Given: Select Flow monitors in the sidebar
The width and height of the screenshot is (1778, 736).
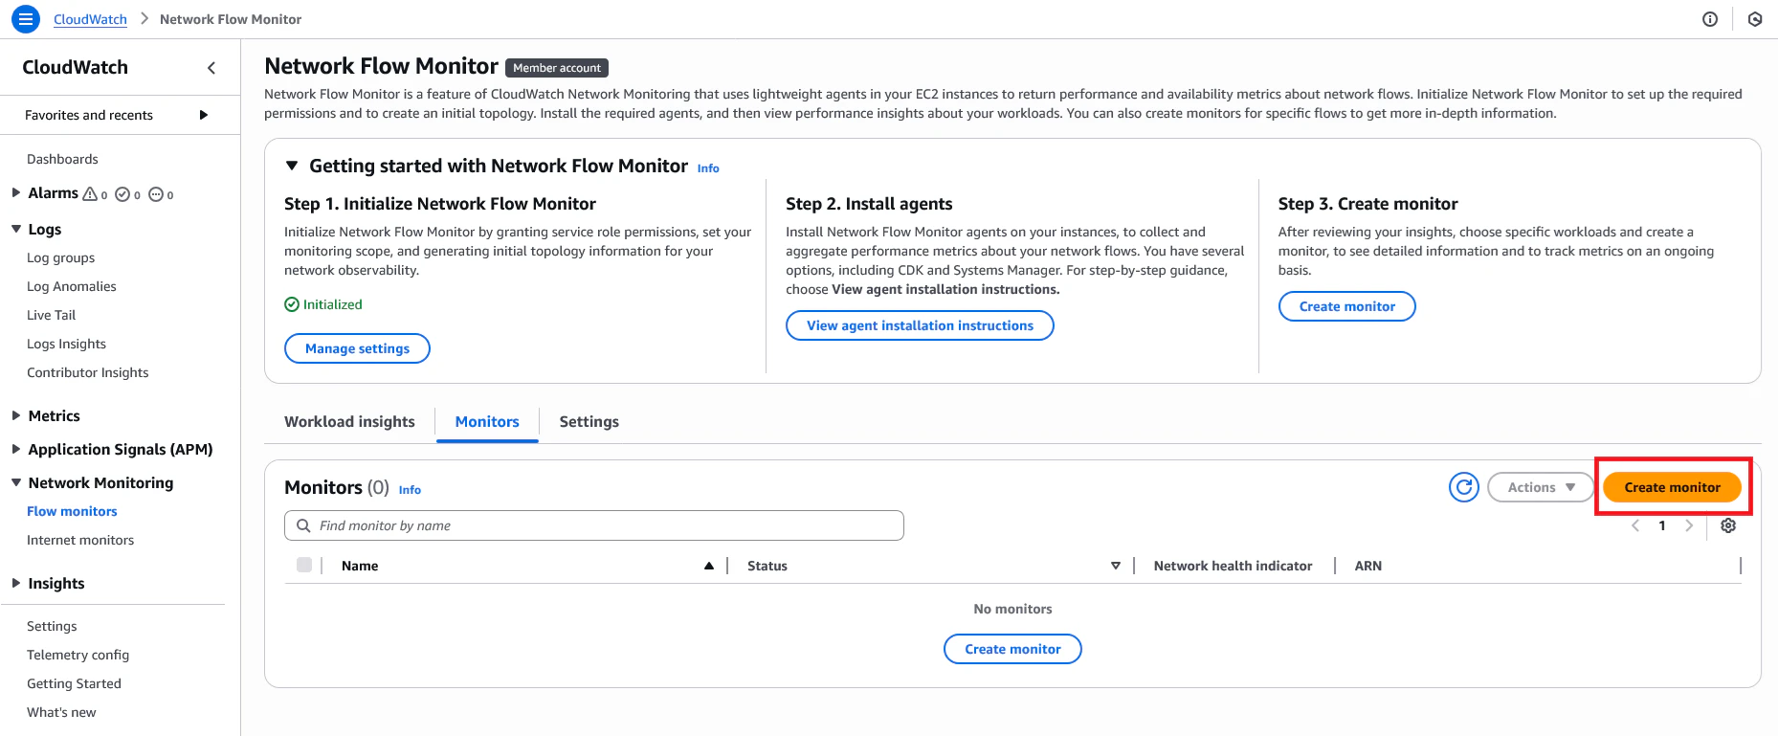Looking at the screenshot, I should click(72, 511).
